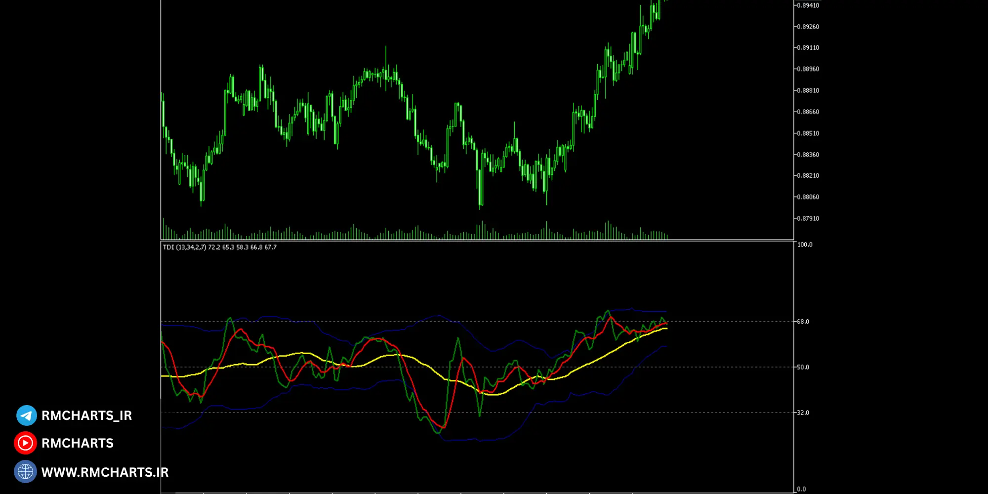
Task: Click the red YouTube play icon
Action: (25, 443)
